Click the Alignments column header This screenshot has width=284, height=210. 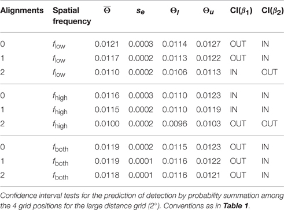tap(22, 10)
